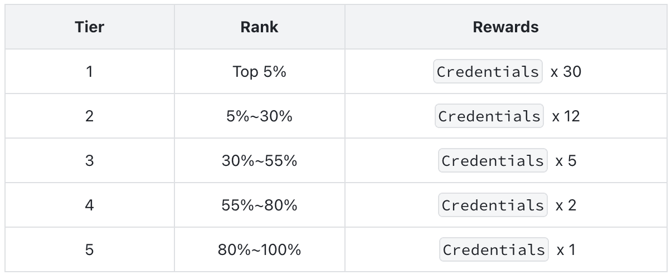671x275 pixels.
Task: Click the 5%~30% rank cell
Action: point(259,116)
